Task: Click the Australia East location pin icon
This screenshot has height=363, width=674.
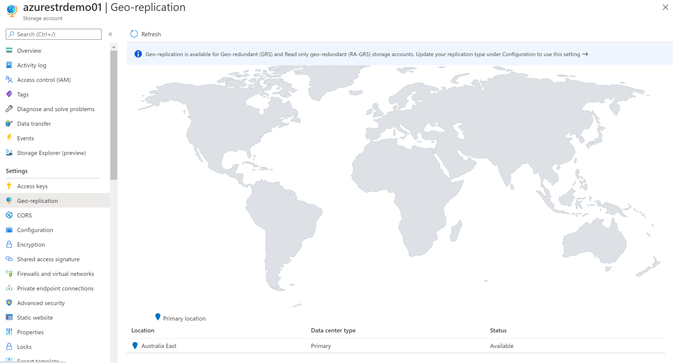Action: [135, 346]
